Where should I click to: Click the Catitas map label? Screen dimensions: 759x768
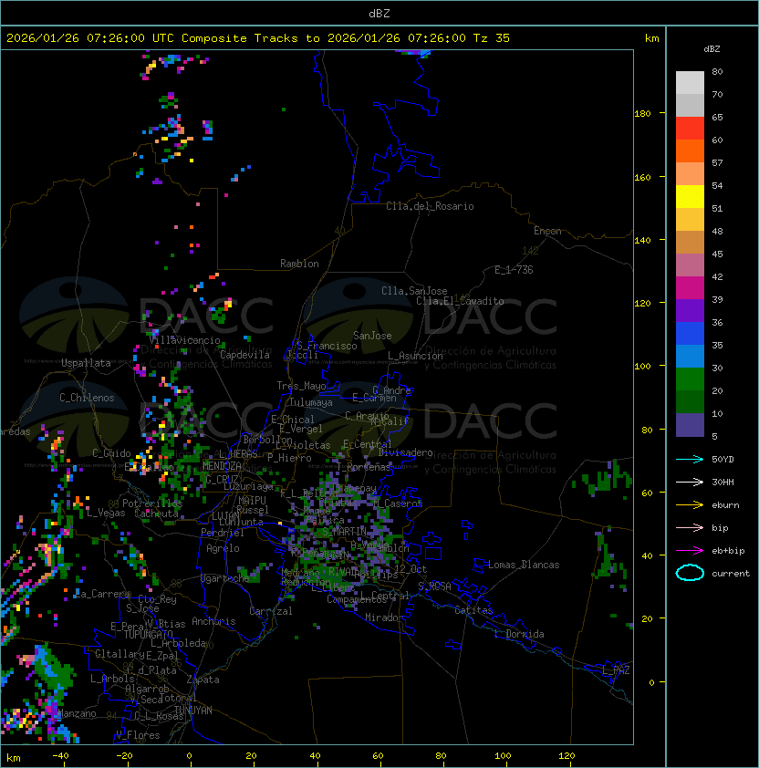473,610
